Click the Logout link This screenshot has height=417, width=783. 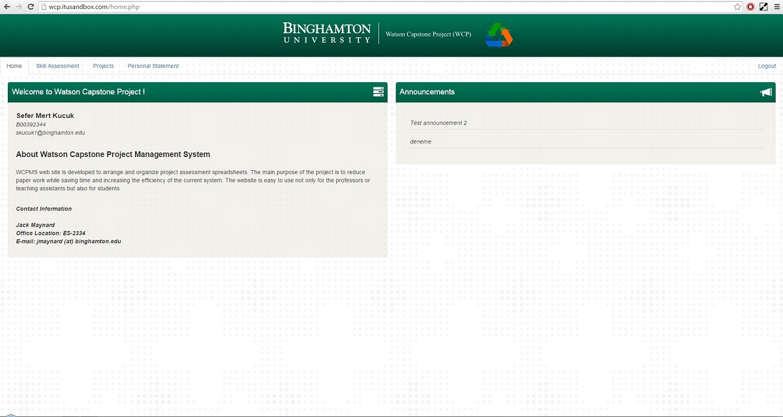(767, 66)
